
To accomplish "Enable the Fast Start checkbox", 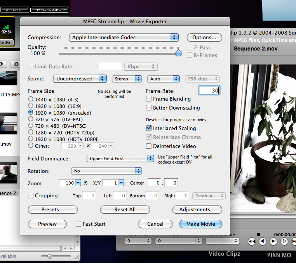I will pos(78,224).
